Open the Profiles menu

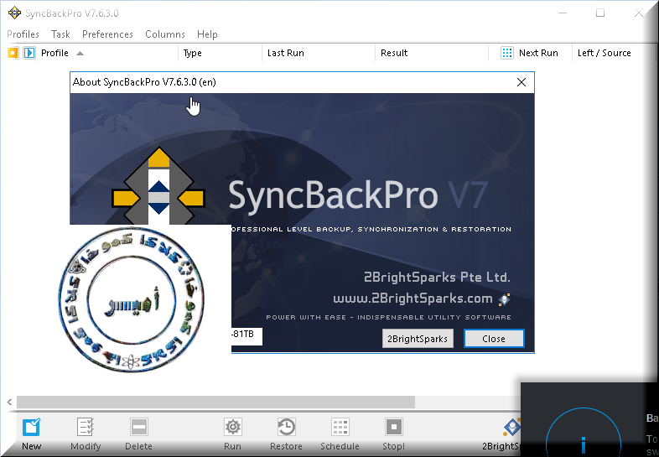23,34
